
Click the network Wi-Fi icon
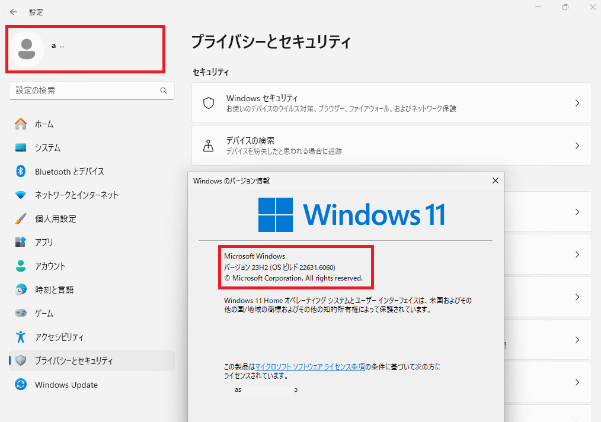21,195
